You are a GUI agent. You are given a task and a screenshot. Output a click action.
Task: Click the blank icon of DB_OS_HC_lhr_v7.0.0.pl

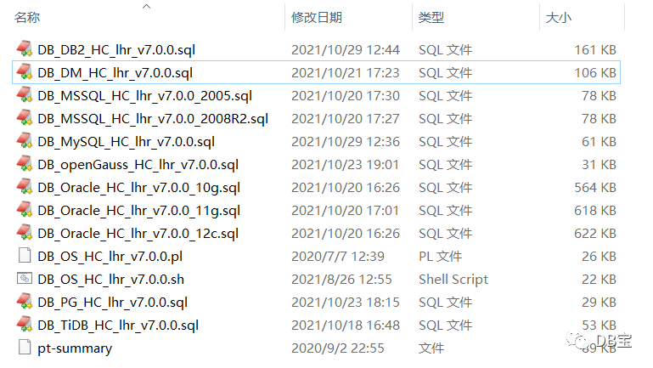point(25,256)
